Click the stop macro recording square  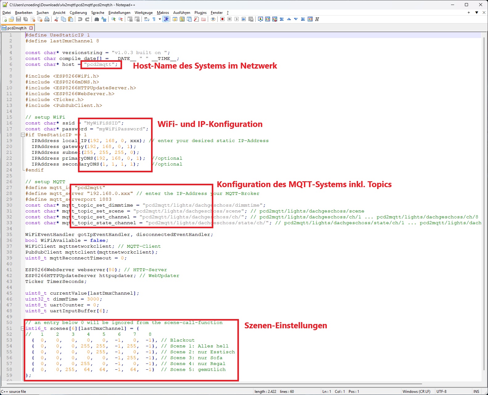[229, 19]
